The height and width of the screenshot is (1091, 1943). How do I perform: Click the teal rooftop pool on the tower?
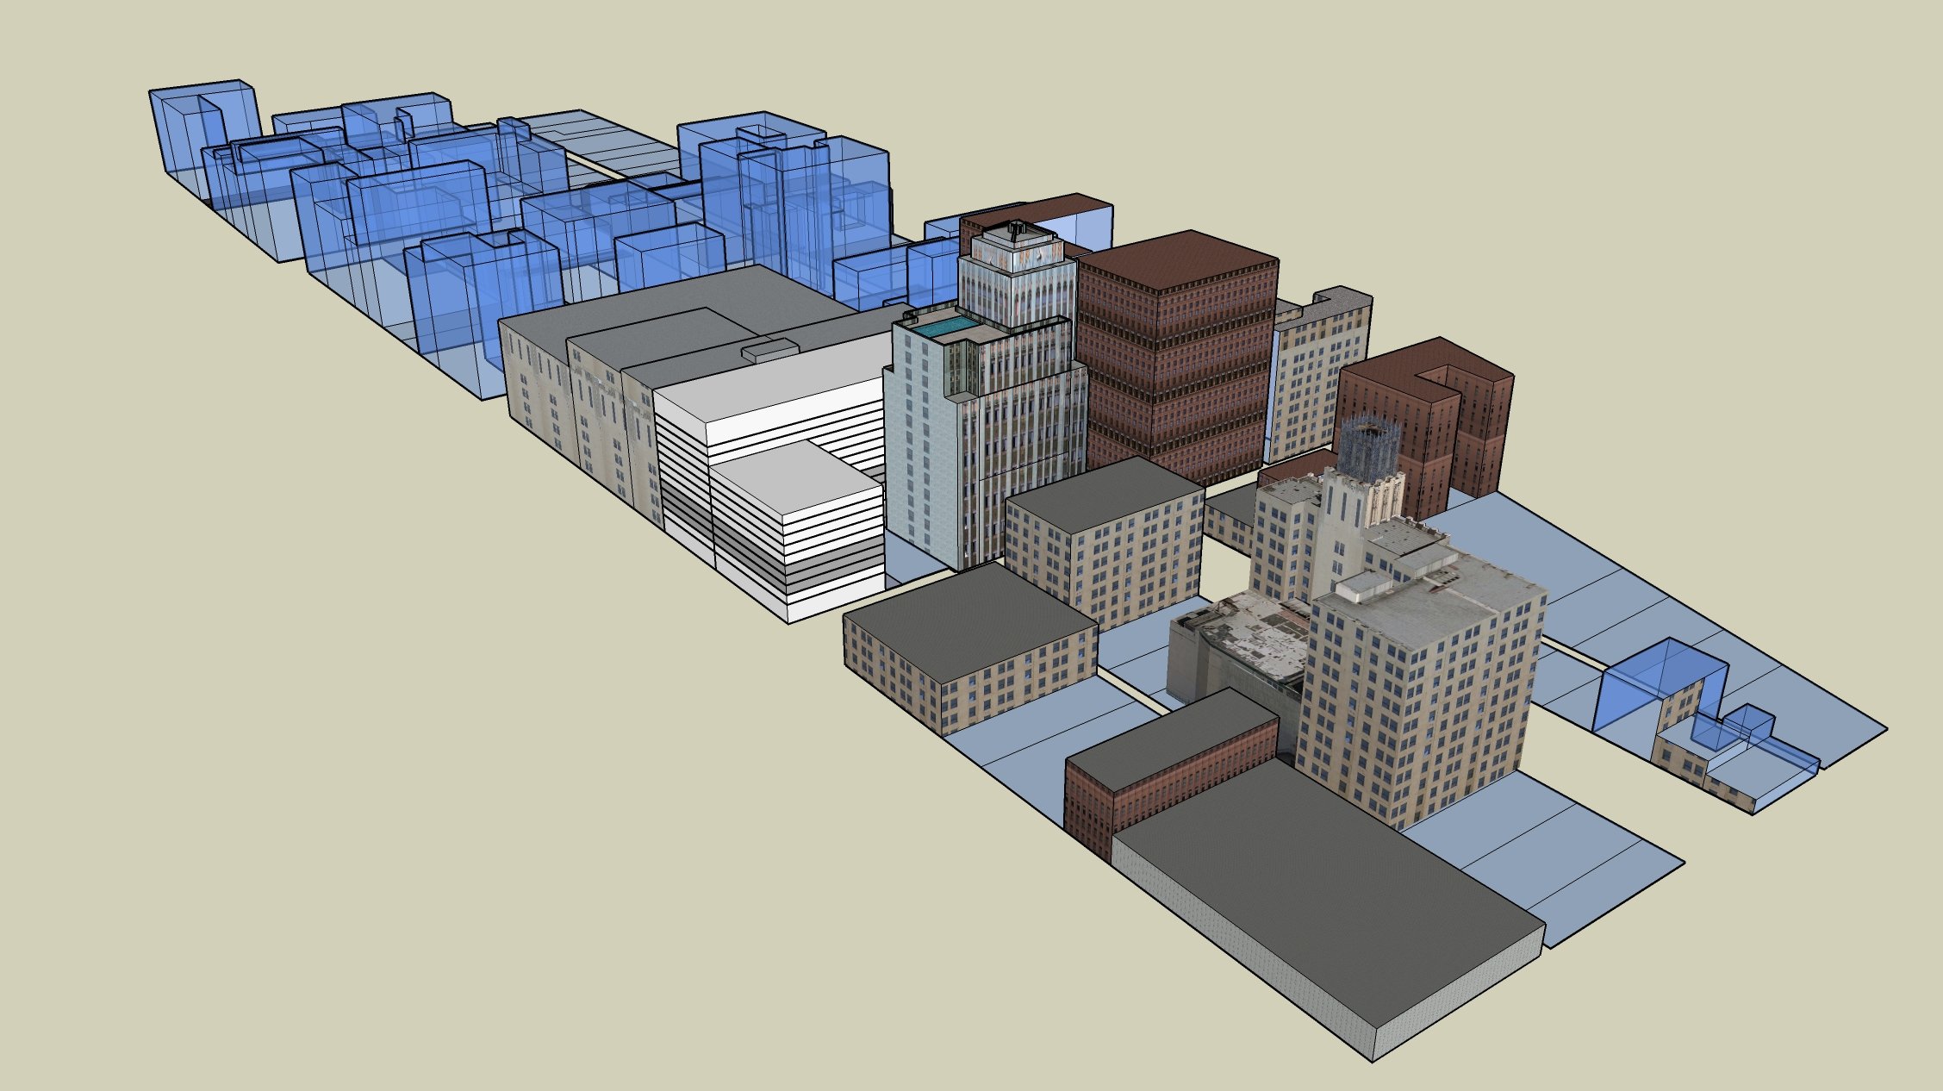point(945,327)
